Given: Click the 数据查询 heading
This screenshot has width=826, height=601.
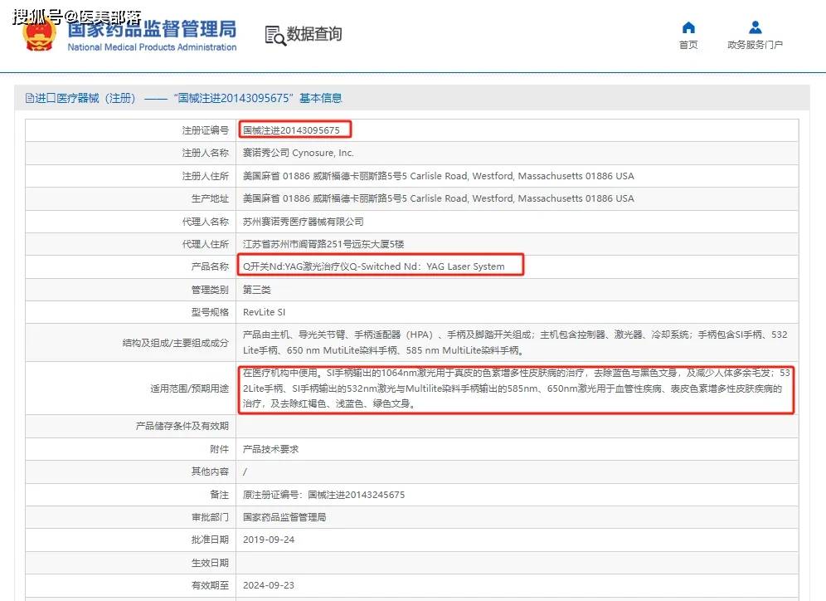Looking at the screenshot, I should (x=314, y=34).
